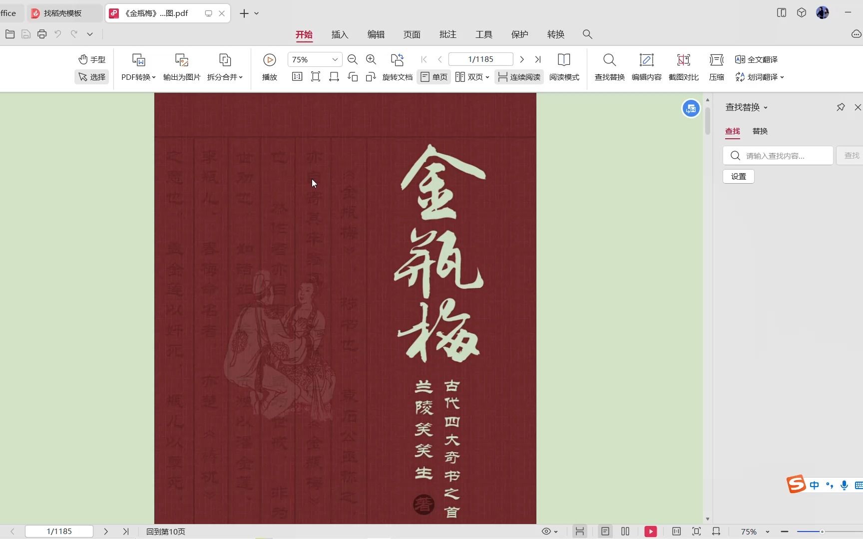
Task: Go to next page in status bar
Action: [106, 532]
